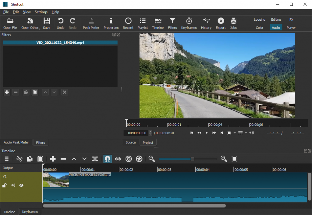Open the Open Other dropdown
The image size is (312, 215).
[x=30, y=23]
